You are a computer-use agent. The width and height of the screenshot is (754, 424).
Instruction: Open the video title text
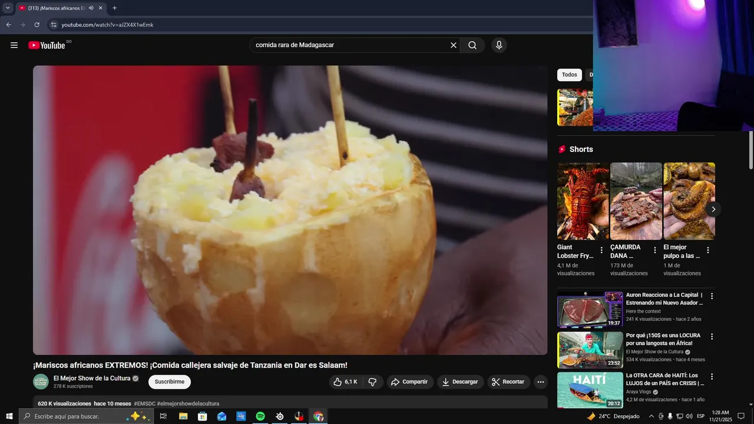click(190, 365)
